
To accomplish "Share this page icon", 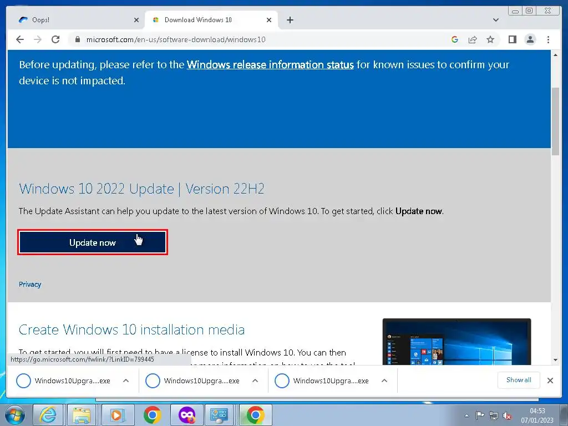I will click(x=473, y=39).
